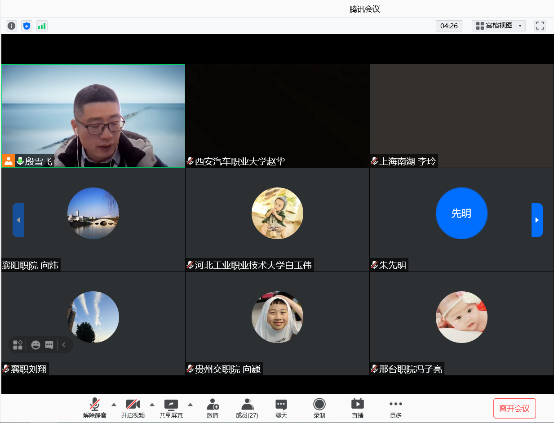This screenshot has height=423, width=554.
Task: Open the 聊天 chat panel
Action: (x=281, y=408)
